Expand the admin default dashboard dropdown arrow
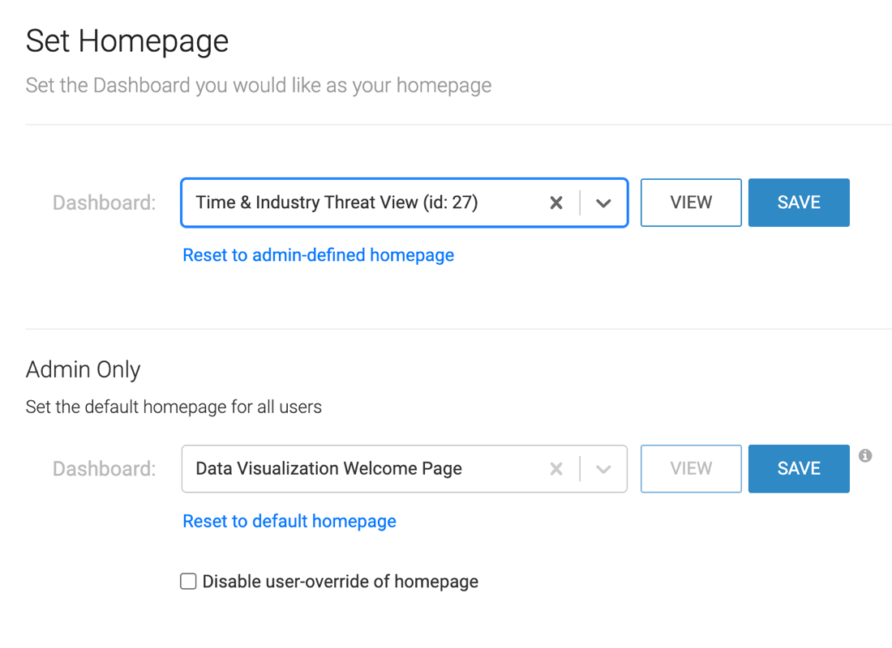 click(603, 469)
